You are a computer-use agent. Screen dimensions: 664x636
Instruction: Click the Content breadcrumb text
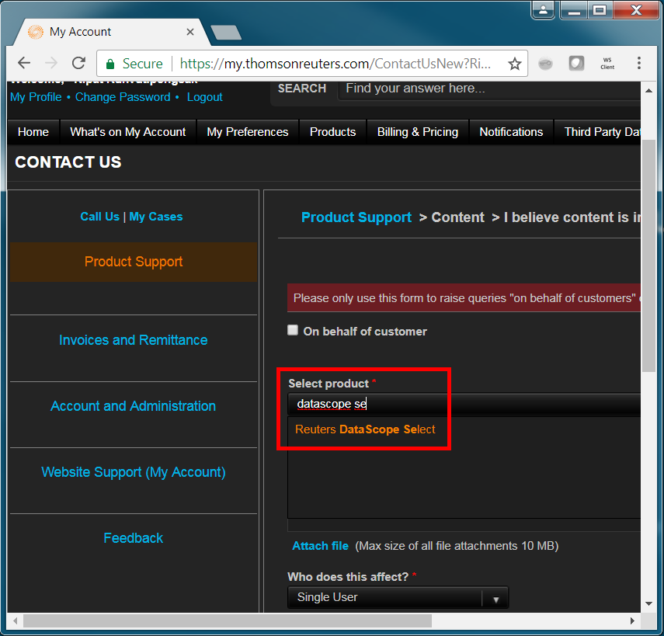457,217
